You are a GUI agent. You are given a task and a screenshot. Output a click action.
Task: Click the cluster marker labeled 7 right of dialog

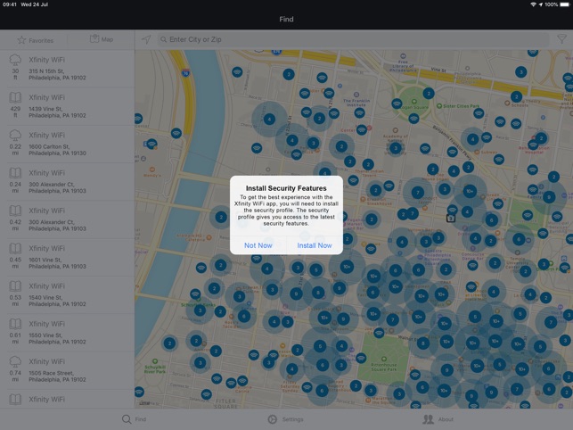pyautogui.click(x=416, y=192)
